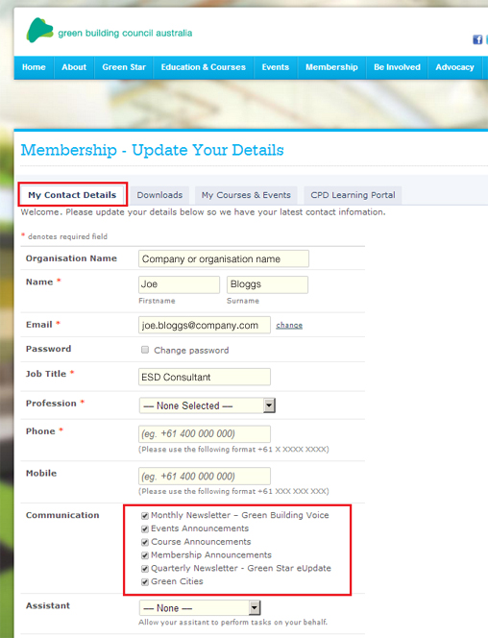Open My Courses & Events tab
The image size is (488, 638).
(246, 195)
